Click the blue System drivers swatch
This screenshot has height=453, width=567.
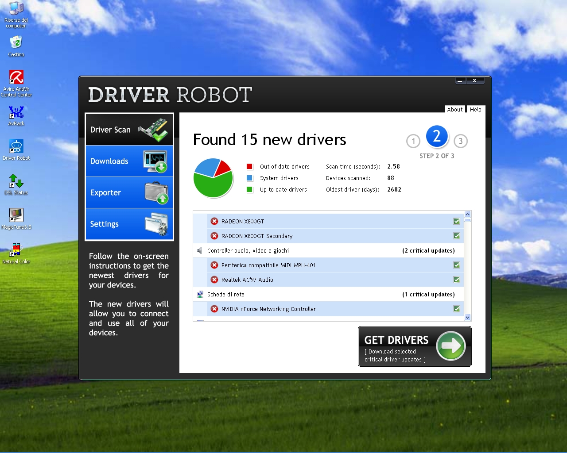[250, 178]
